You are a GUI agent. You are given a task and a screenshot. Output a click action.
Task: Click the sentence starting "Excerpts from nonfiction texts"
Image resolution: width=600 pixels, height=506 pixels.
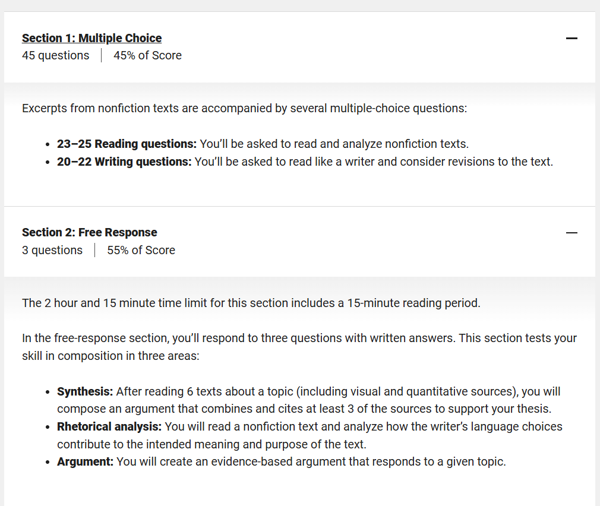(244, 109)
